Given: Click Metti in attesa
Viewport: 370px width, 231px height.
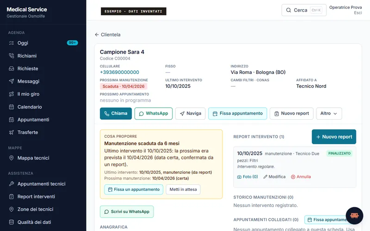Looking at the screenshot, I should coord(183,189).
